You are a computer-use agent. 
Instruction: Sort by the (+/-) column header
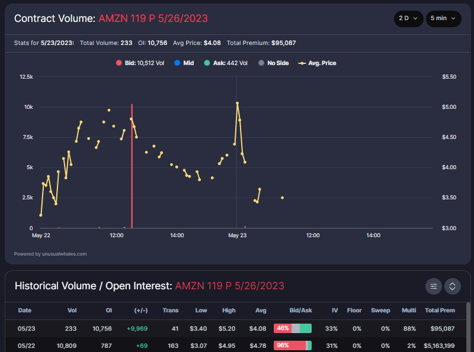tap(141, 311)
